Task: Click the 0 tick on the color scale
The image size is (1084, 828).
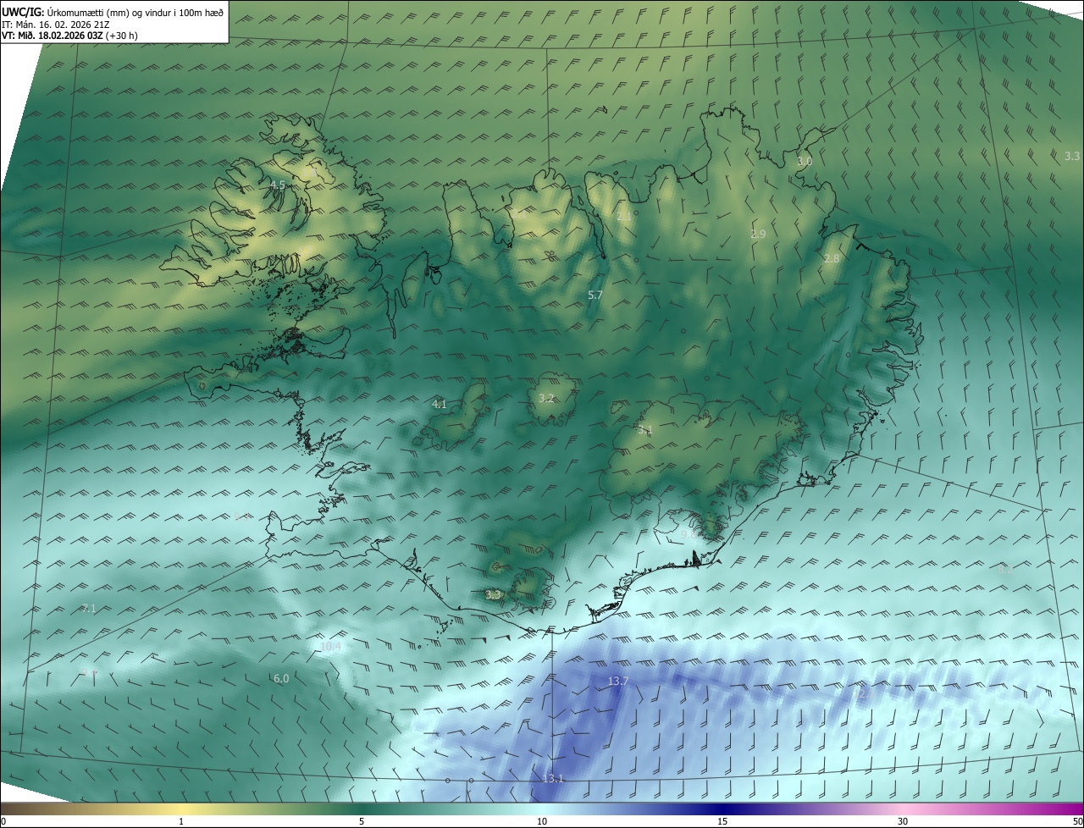Action: (3, 821)
